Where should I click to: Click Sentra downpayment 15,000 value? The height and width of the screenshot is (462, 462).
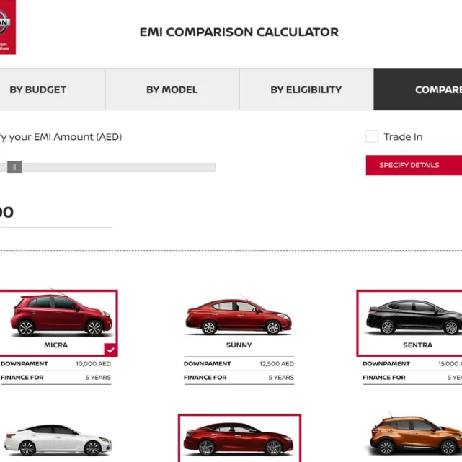pos(450,363)
